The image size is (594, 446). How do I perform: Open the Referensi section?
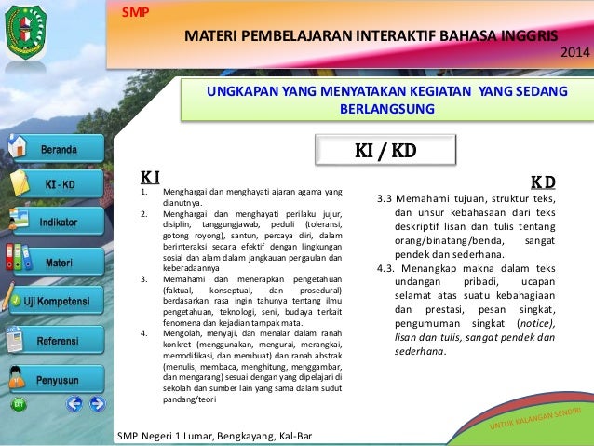point(58,341)
